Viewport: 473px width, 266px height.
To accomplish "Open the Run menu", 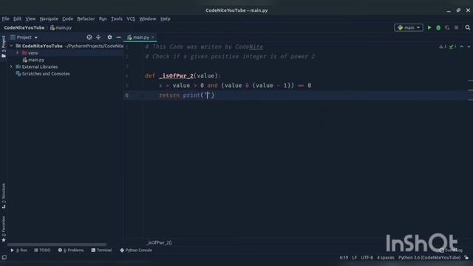I will coord(103,18).
